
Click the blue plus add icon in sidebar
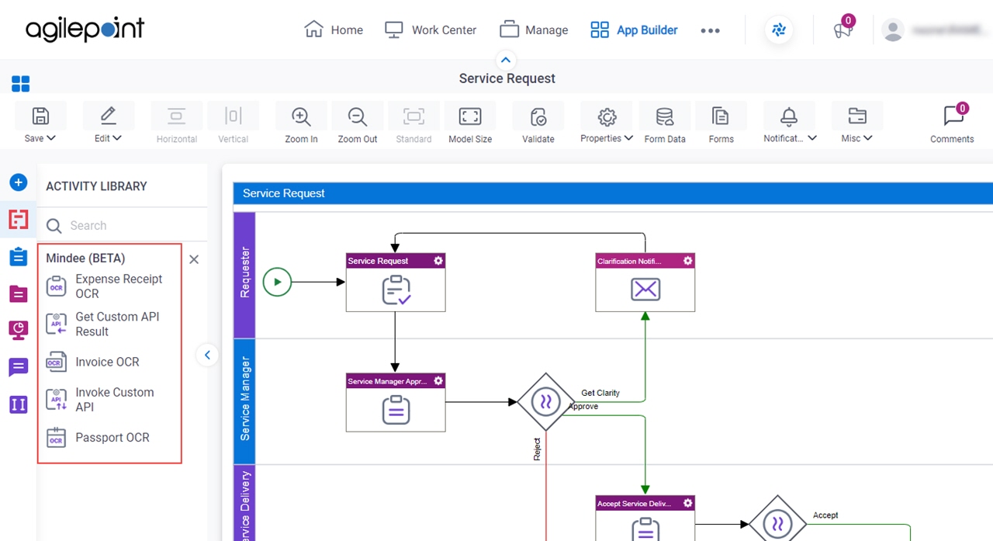[19, 182]
